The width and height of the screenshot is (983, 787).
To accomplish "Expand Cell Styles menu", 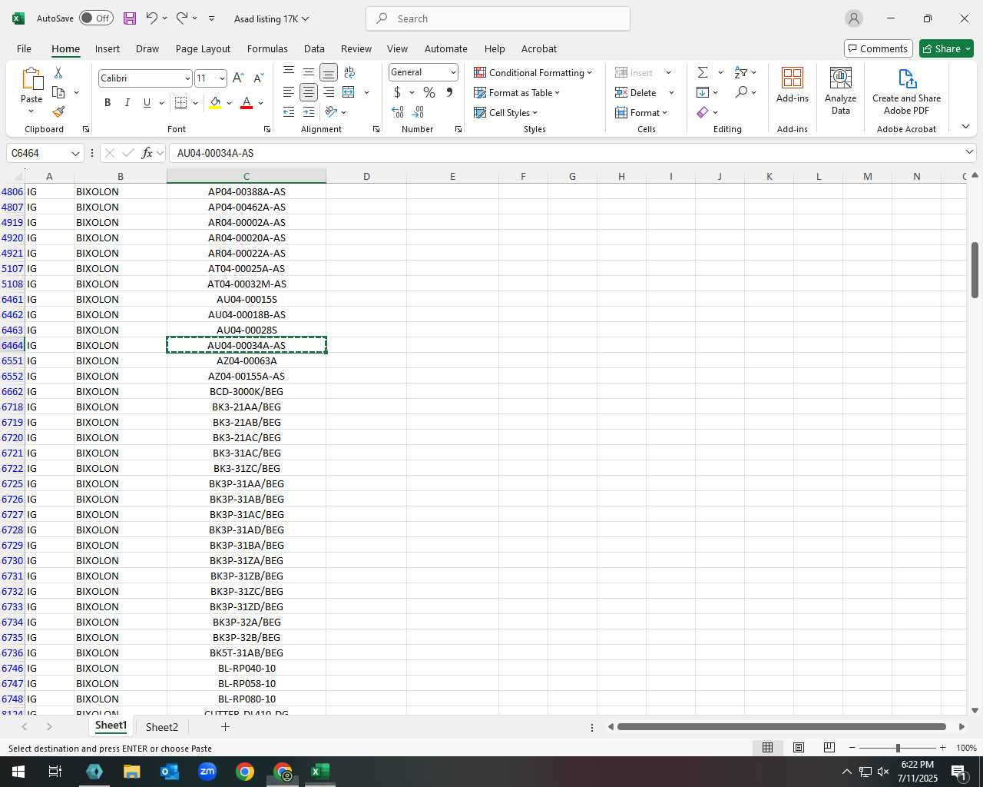I will [x=506, y=112].
